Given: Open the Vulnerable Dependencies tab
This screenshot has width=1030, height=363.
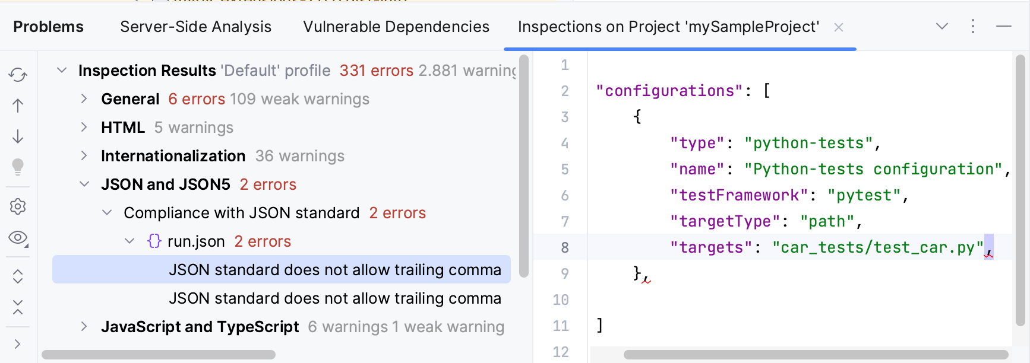Looking at the screenshot, I should (396, 27).
